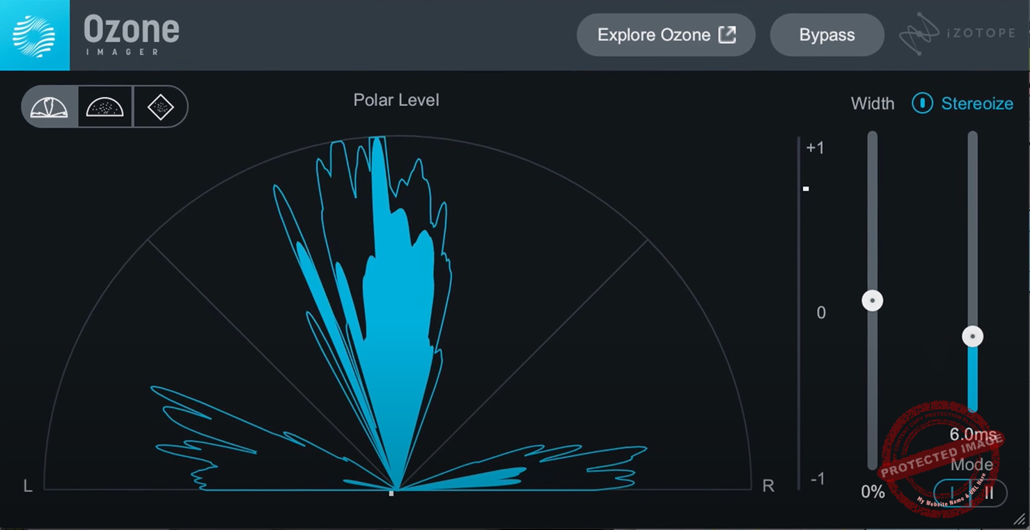1030x530 pixels.
Task: Click the +1 correlation scale label
Action: coord(815,148)
